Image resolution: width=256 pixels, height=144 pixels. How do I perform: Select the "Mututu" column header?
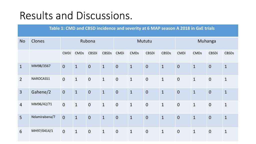[x=144, y=41]
